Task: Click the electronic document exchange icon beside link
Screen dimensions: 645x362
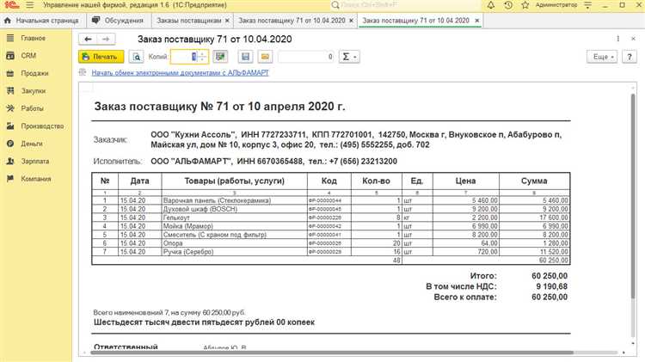Action: tap(83, 72)
